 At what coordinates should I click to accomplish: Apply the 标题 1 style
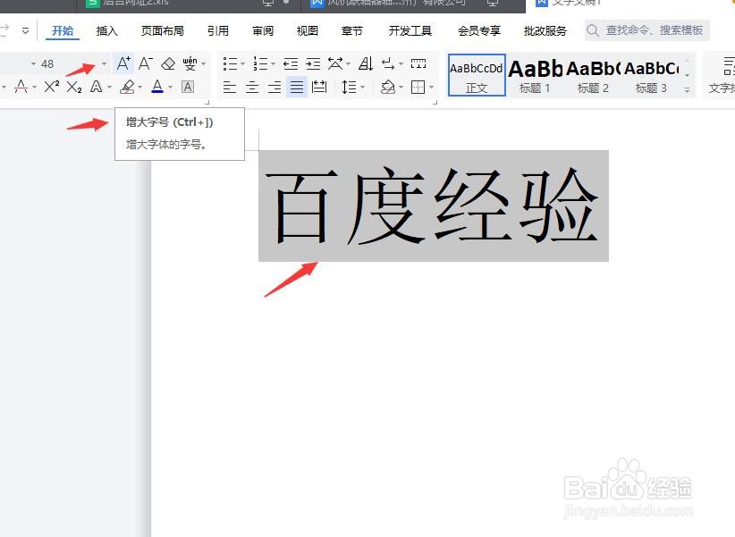pyautogui.click(x=536, y=75)
